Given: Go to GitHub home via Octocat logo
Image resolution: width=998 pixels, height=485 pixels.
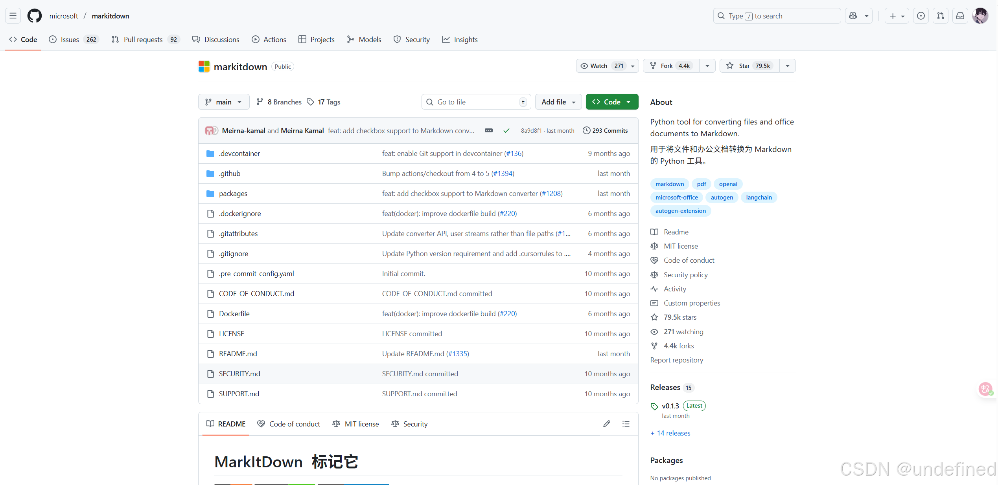Looking at the screenshot, I should (35, 16).
